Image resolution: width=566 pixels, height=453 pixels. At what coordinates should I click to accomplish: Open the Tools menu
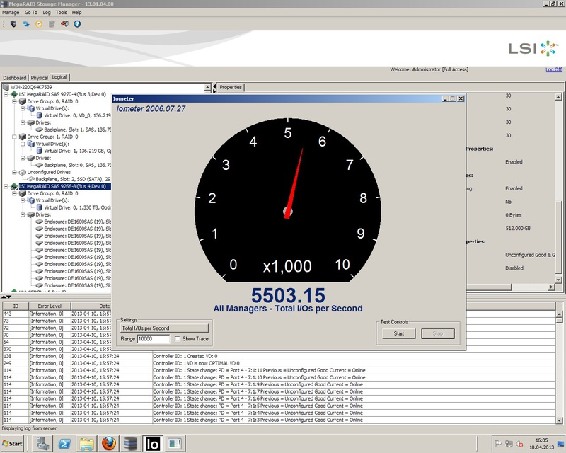[62, 13]
